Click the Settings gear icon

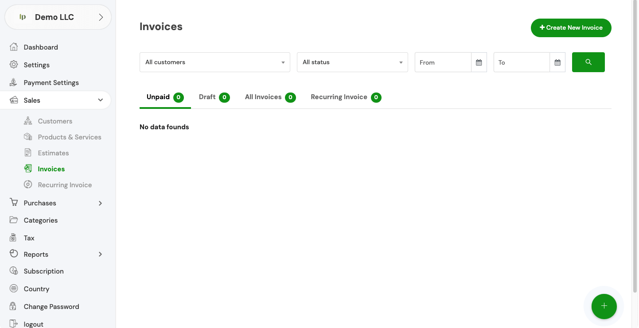coord(14,65)
